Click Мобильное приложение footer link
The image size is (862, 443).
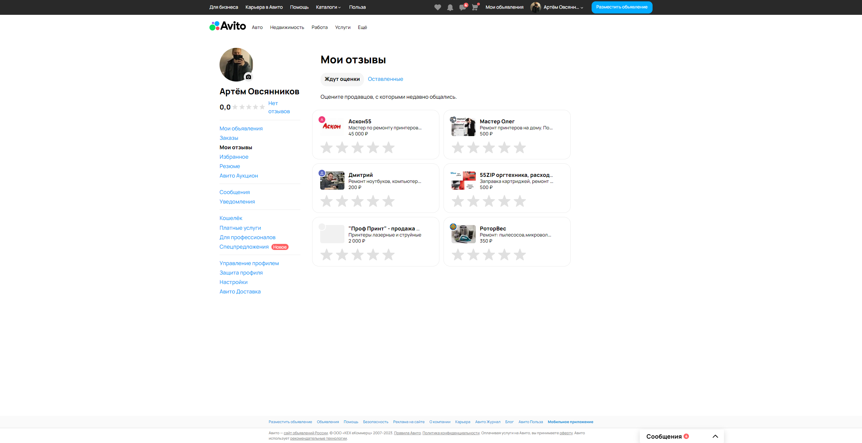click(570, 422)
